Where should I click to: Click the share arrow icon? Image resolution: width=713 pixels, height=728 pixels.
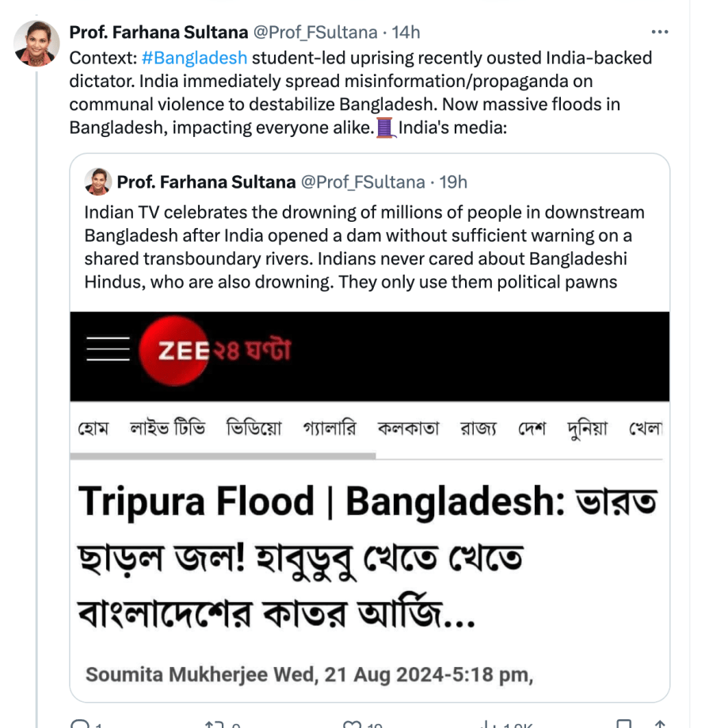tap(658, 724)
